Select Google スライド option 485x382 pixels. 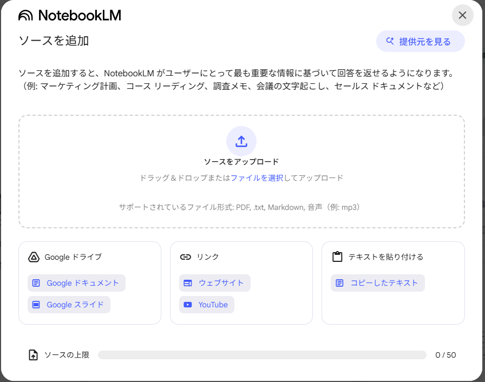pos(69,305)
